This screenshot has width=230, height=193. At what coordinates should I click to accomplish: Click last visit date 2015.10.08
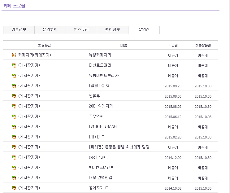tap(203, 117)
